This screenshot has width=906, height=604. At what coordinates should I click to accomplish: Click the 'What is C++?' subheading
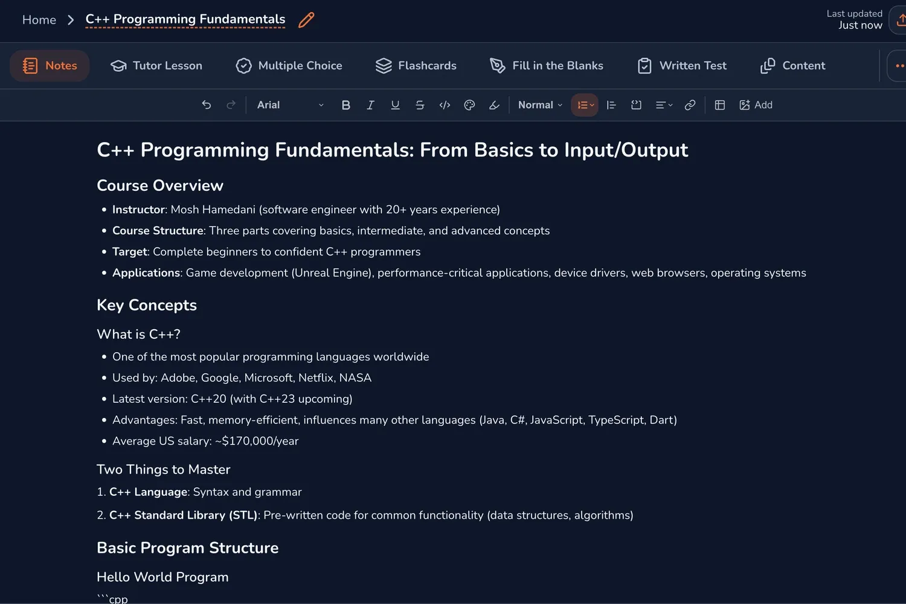click(138, 334)
